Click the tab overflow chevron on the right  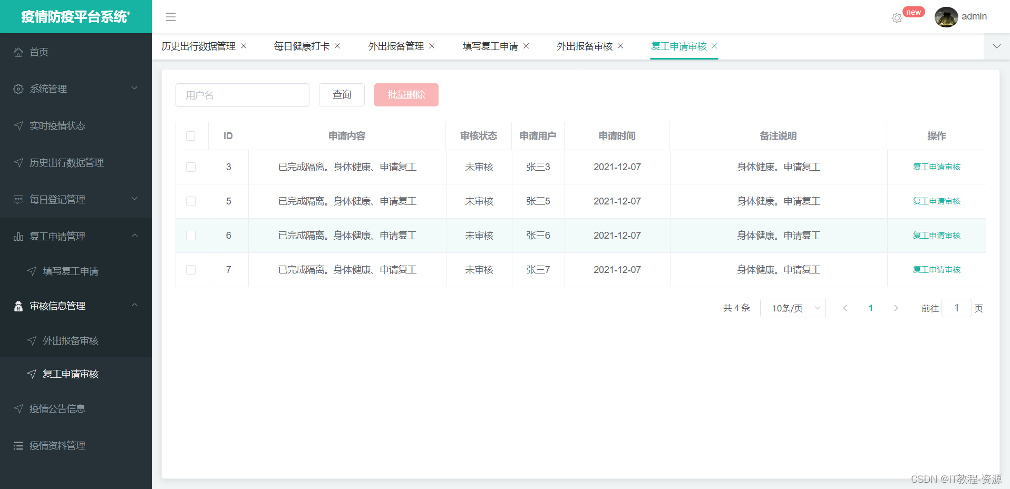pos(996,46)
